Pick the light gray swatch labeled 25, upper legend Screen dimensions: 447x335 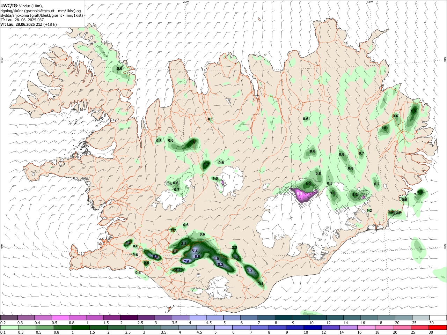(421, 318)
